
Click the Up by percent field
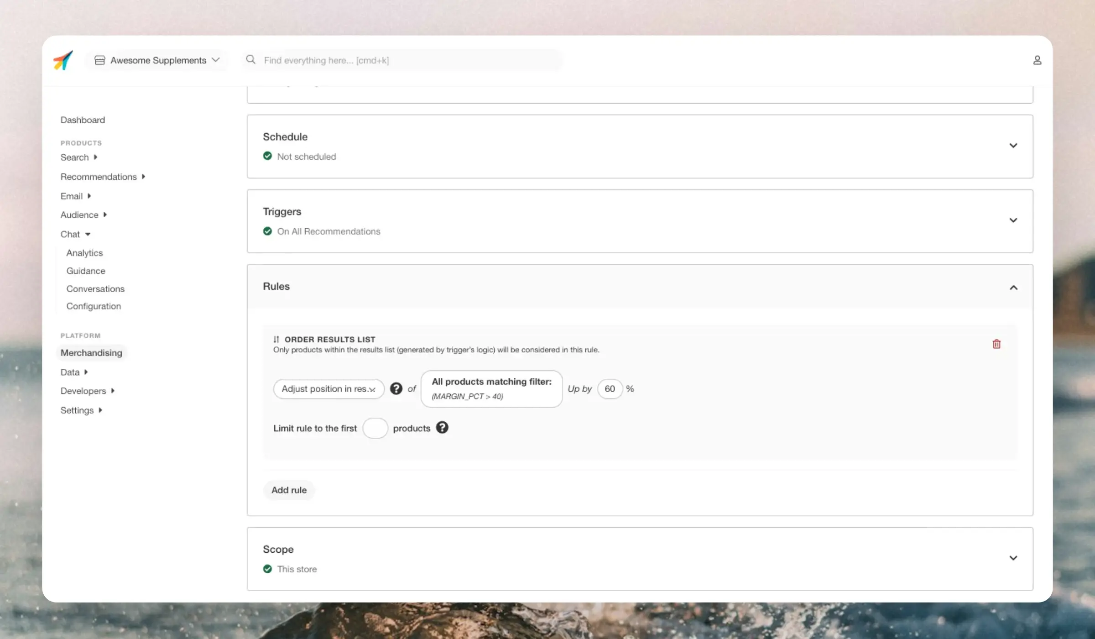610,389
